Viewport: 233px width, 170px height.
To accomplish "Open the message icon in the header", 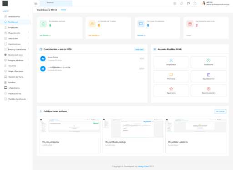I will point(188,3).
